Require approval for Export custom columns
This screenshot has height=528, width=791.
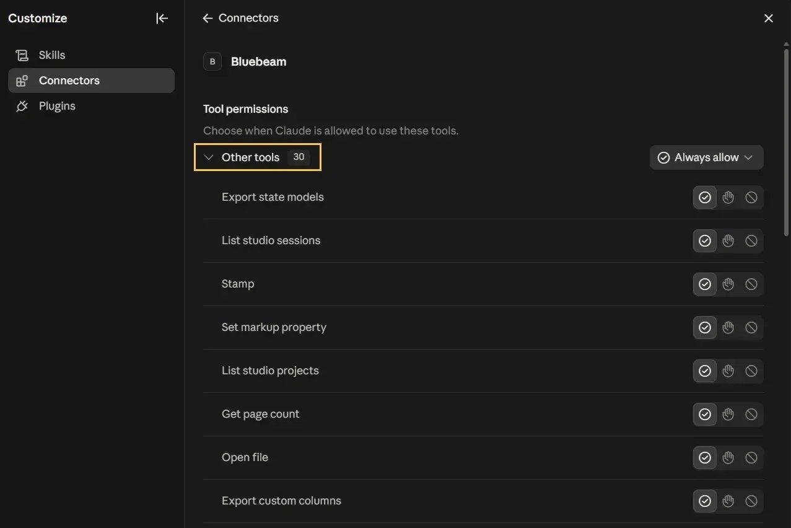click(x=728, y=501)
